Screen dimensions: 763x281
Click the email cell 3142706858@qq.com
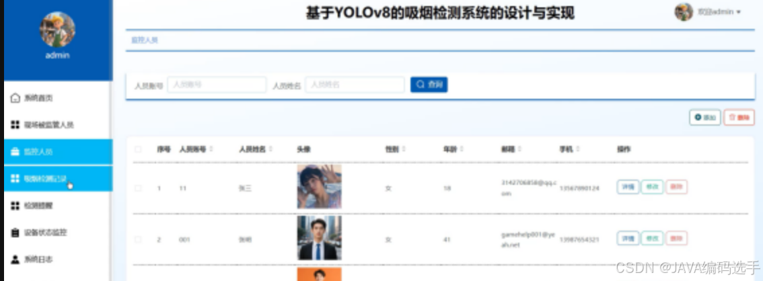click(528, 188)
